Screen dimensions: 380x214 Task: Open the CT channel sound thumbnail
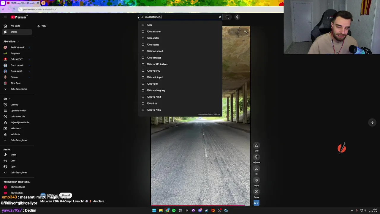pyautogui.click(x=256, y=203)
